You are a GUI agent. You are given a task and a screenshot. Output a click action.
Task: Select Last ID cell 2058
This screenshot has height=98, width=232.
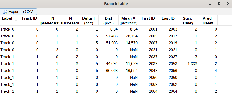pos(168,64)
